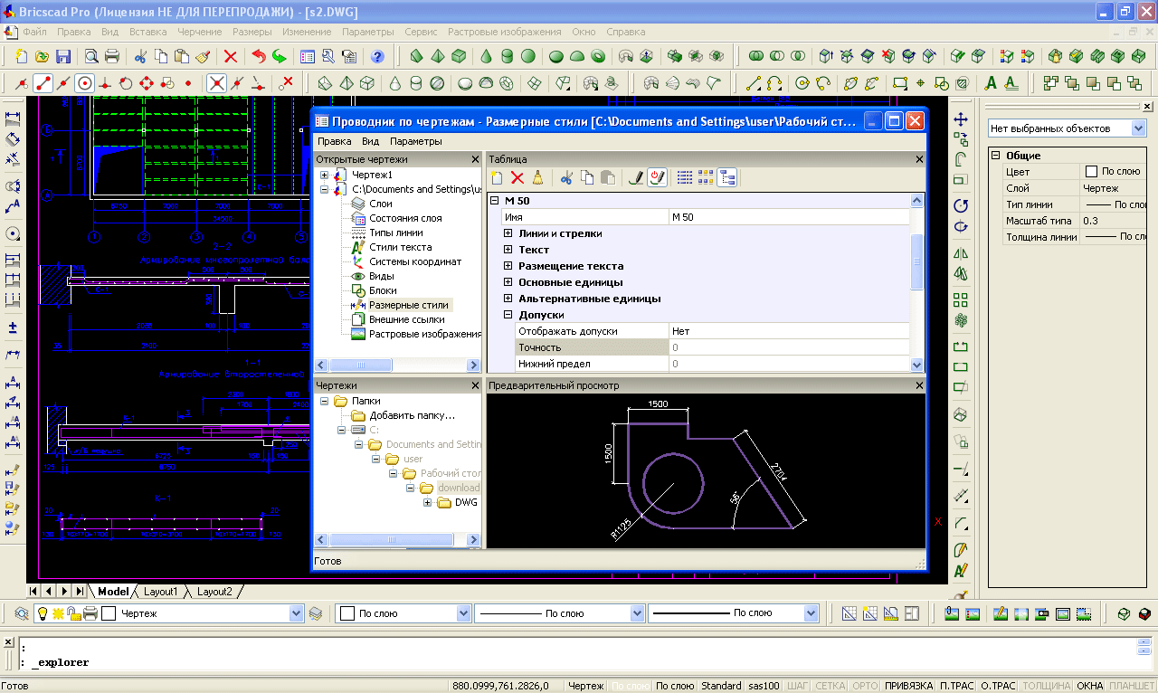Click the Цвет По слою color swatch
The width and height of the screenshot is (1158, 693).
click(1091, 172)
